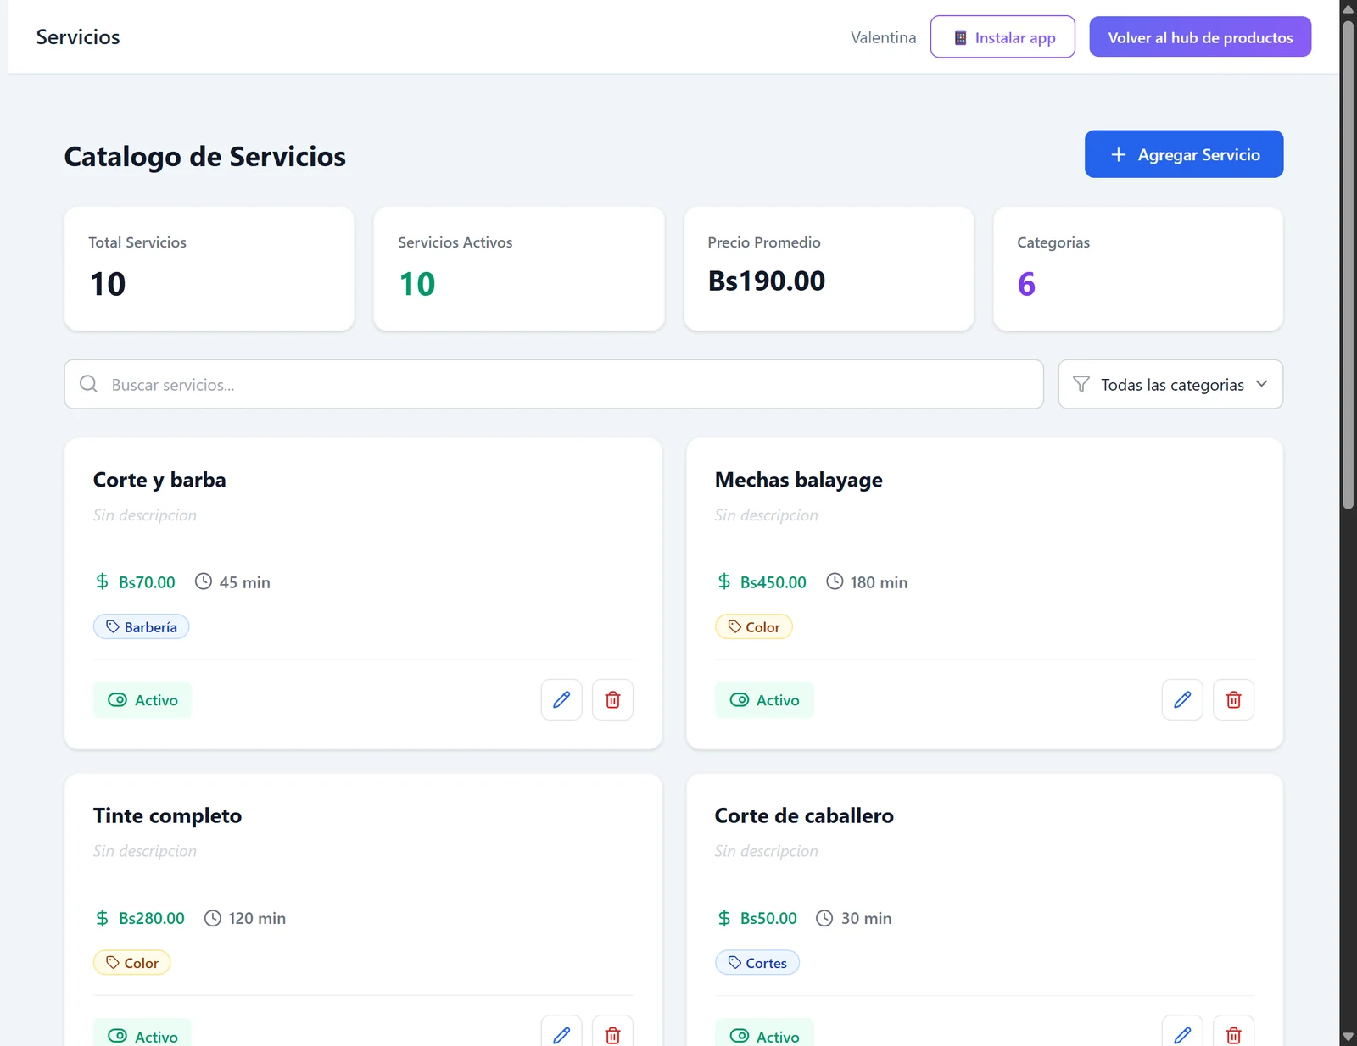Delete the Corte y barba service
The width and height of the screenshot is (1357, 1046).
click(612, 699)
